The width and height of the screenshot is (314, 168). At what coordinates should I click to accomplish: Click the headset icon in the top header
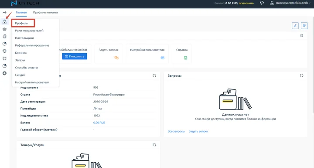click(x=262, y=3)
